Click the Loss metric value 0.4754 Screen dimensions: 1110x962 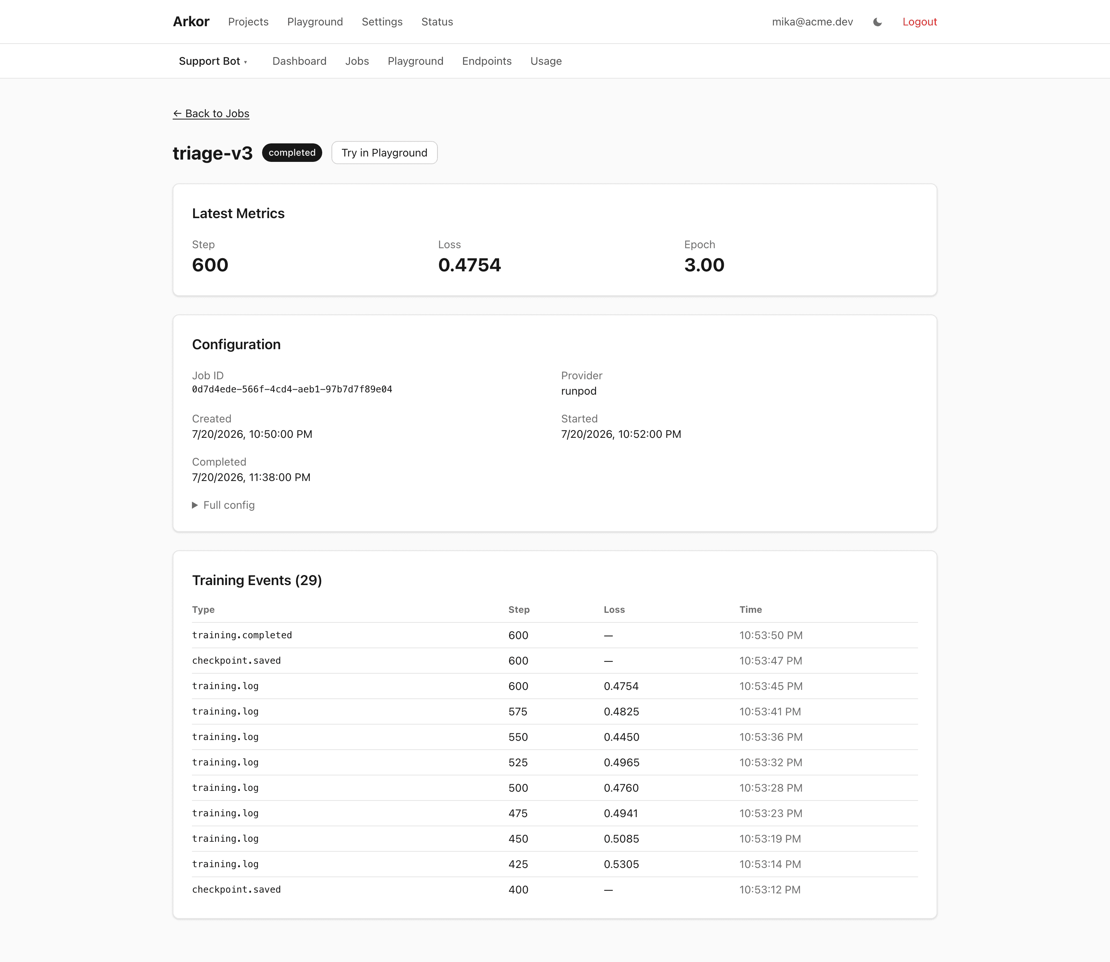pos(470,265)
